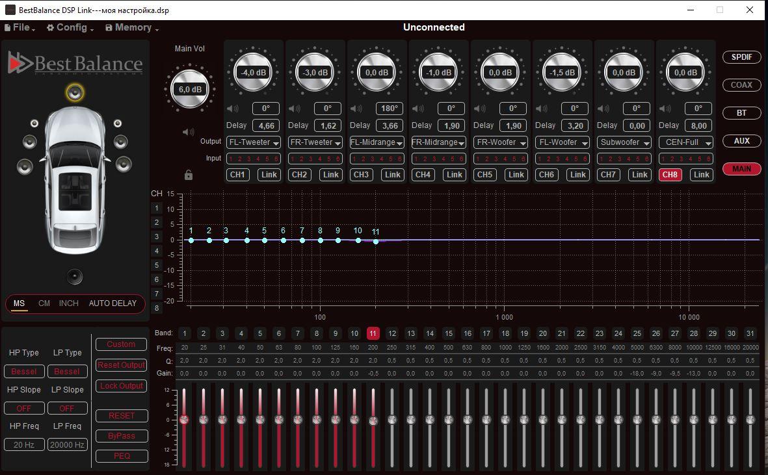Open the CH1 FL-Tweeter output dropdown
The height and width of the screenshot is (475, 768).
click(253, 142)
